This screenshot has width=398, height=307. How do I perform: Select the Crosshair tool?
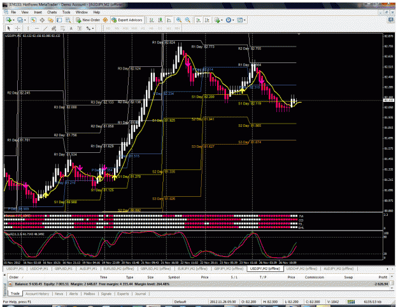[x=18, y=28]
